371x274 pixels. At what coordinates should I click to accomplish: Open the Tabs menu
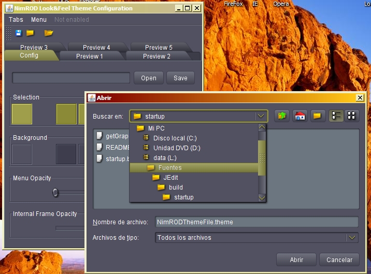coord(16,20)
